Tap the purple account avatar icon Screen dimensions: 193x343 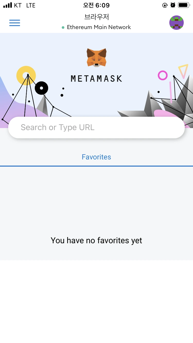(x=177, y=23)
